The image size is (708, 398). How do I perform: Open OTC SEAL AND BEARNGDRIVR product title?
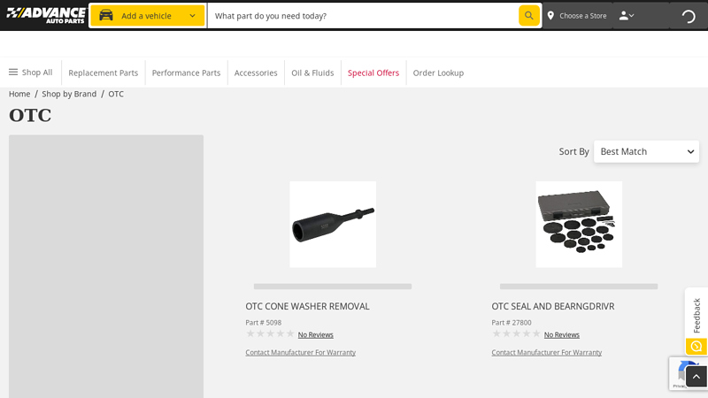pos(553,306)
